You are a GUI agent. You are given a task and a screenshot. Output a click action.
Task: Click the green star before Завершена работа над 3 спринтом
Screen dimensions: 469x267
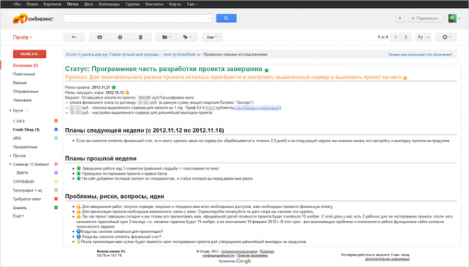tap(79, 168)
